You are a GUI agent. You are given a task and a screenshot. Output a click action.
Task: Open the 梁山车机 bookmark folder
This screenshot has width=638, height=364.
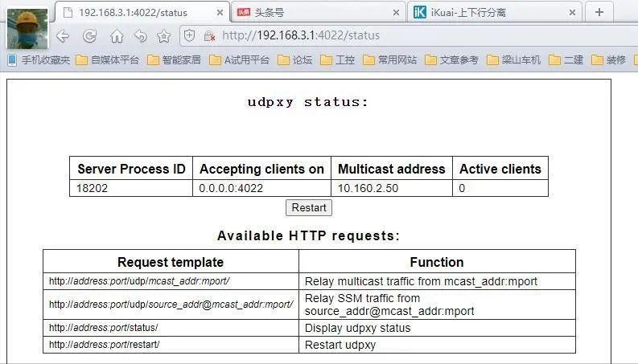513,60
